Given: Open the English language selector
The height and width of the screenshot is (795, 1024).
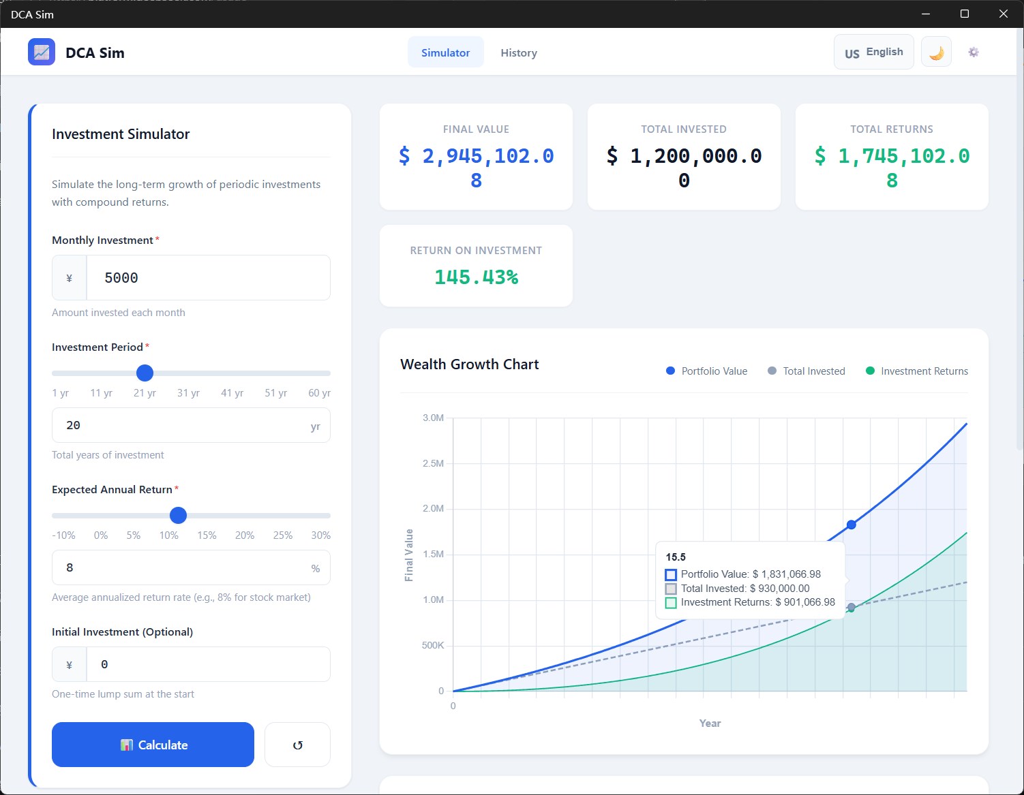Looking at the screenshot, I should point(873,52).
